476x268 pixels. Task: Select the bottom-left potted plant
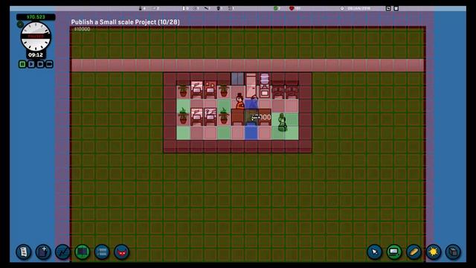point(183,116)
